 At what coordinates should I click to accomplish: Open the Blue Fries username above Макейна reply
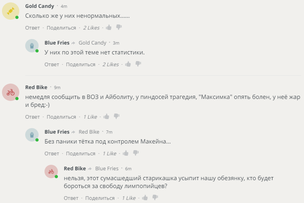click(x=57, y=132)
